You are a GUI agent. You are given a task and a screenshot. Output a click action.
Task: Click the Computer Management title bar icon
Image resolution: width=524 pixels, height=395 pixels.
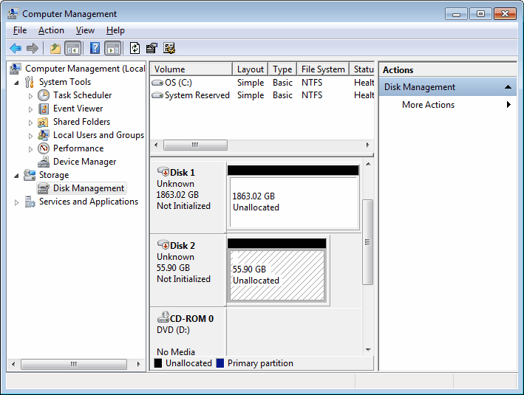[13, 14]
